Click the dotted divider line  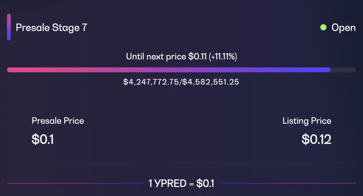tap(181, 164)
